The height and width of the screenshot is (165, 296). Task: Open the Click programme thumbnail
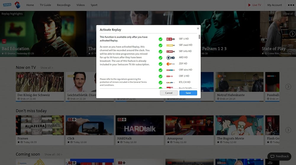[x=90, y=125]
